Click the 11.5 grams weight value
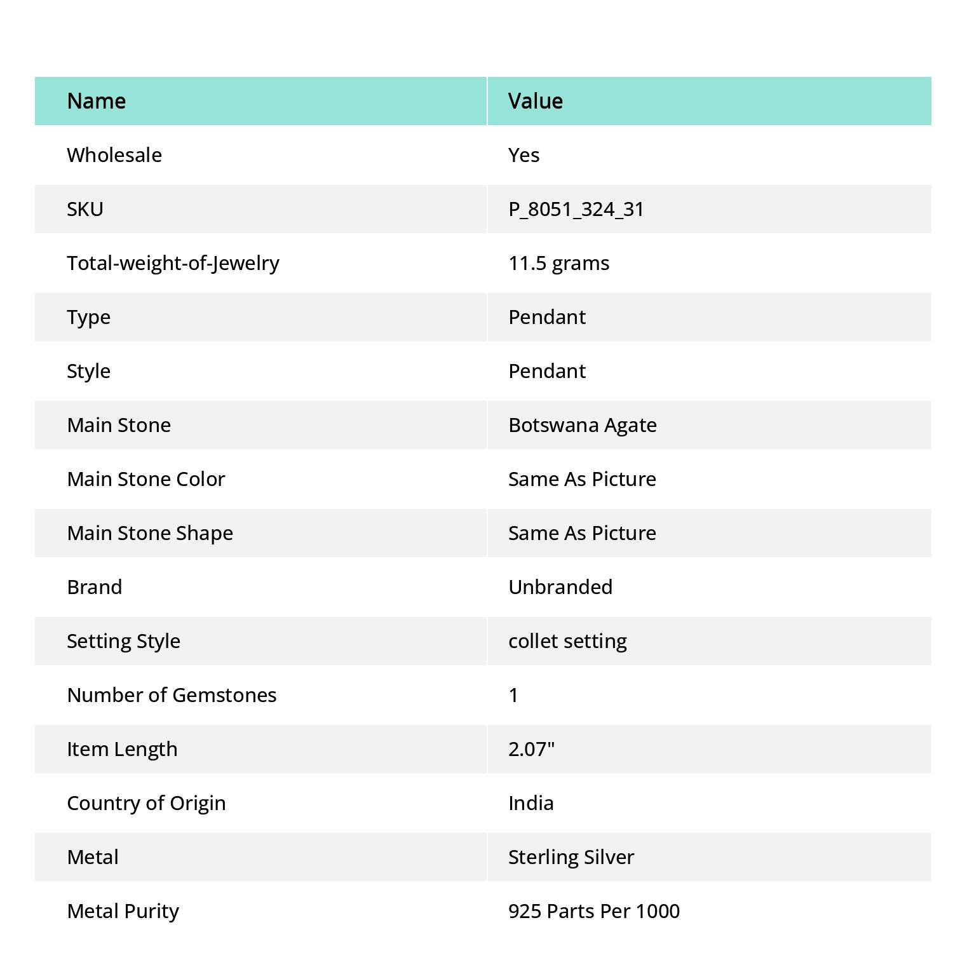This screenshot has height=953, width=953. [558, 263]
